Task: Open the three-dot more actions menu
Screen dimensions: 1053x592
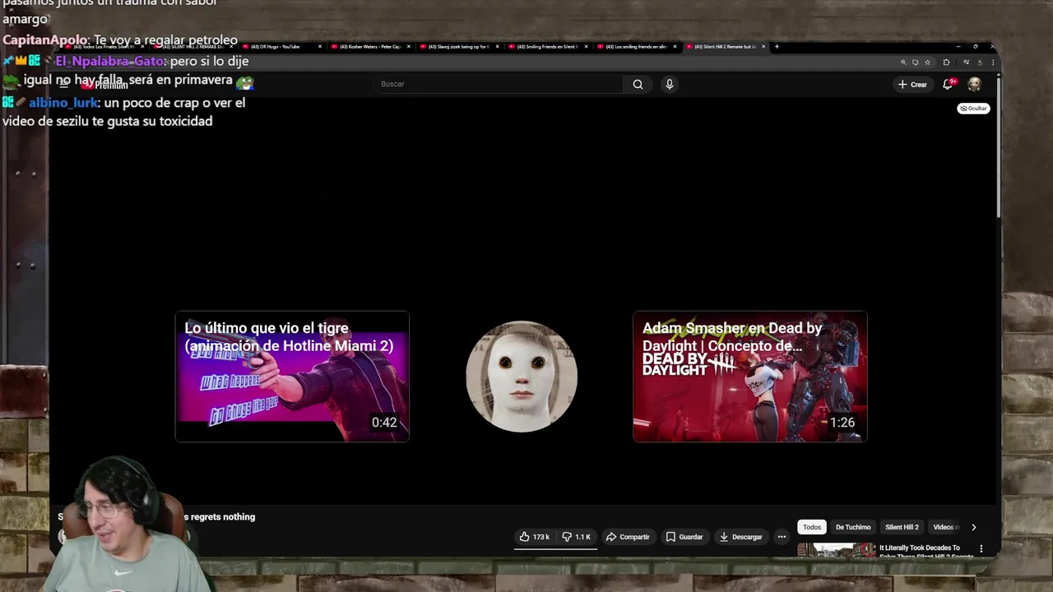Action: pyautogui.click(x=782, y=537)
